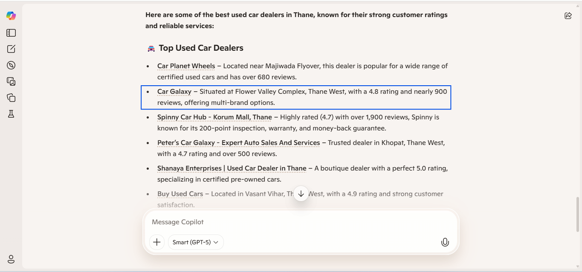Open Spinny Car Hub - Korum Mall link

point(214,117)
